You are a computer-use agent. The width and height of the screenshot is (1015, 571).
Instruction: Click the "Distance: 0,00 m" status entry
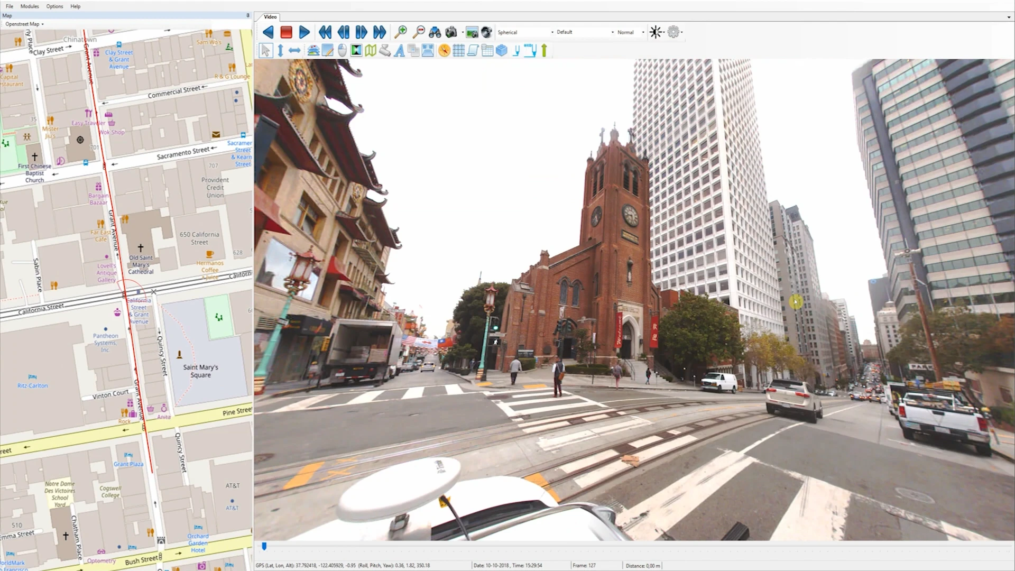(643, 565)
